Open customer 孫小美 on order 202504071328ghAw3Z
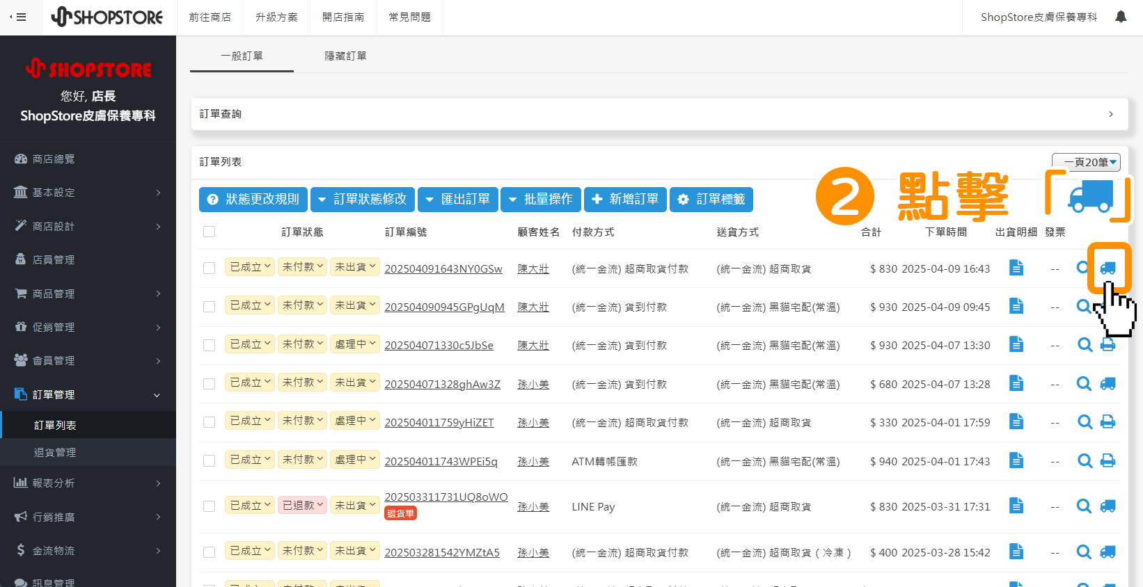Screen dimensions: 1143x587 pos(533,385)
